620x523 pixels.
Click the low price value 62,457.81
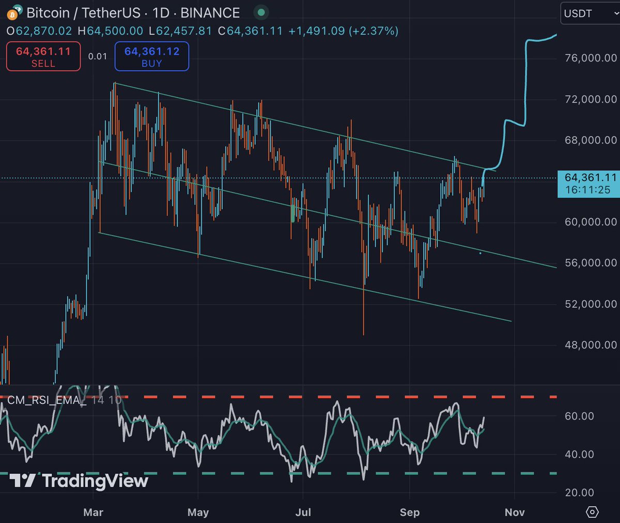pos(184,31)
